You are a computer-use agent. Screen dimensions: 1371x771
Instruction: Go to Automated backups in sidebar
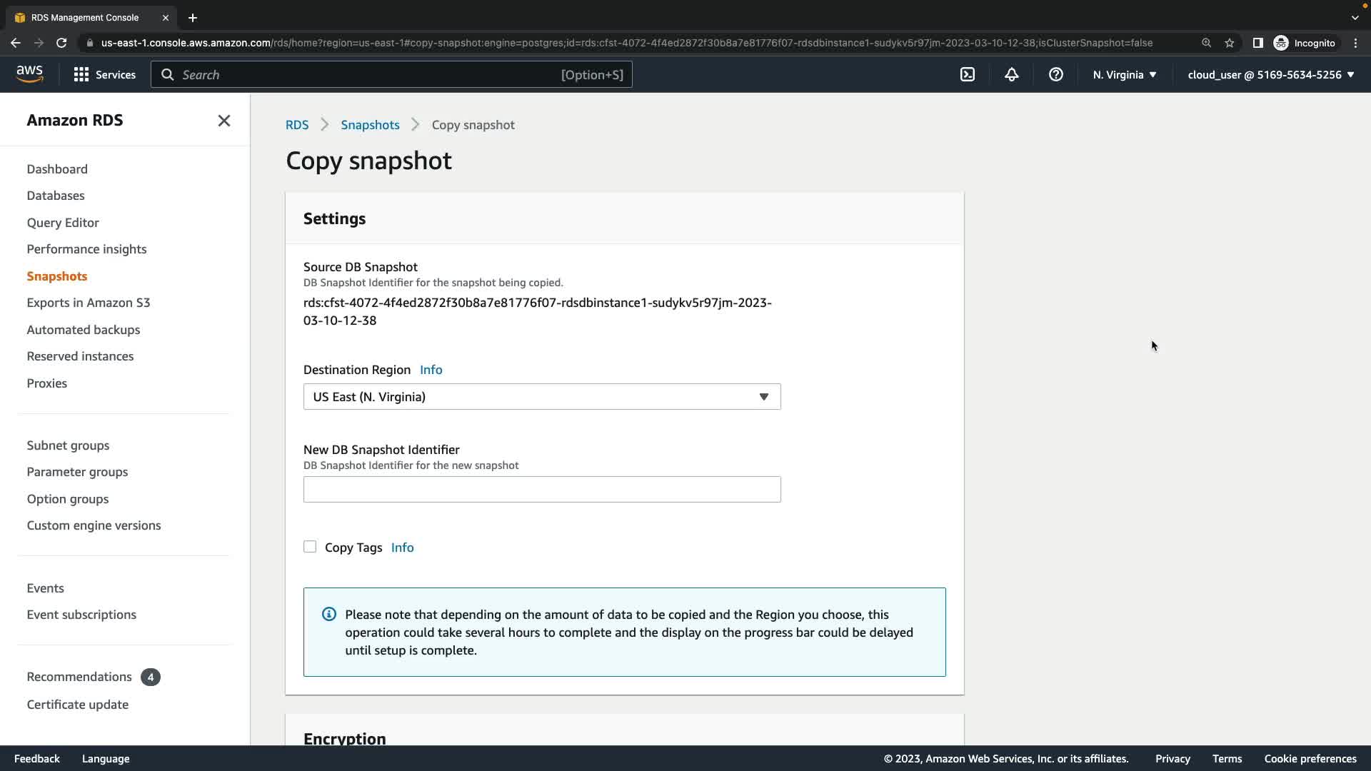84,330
